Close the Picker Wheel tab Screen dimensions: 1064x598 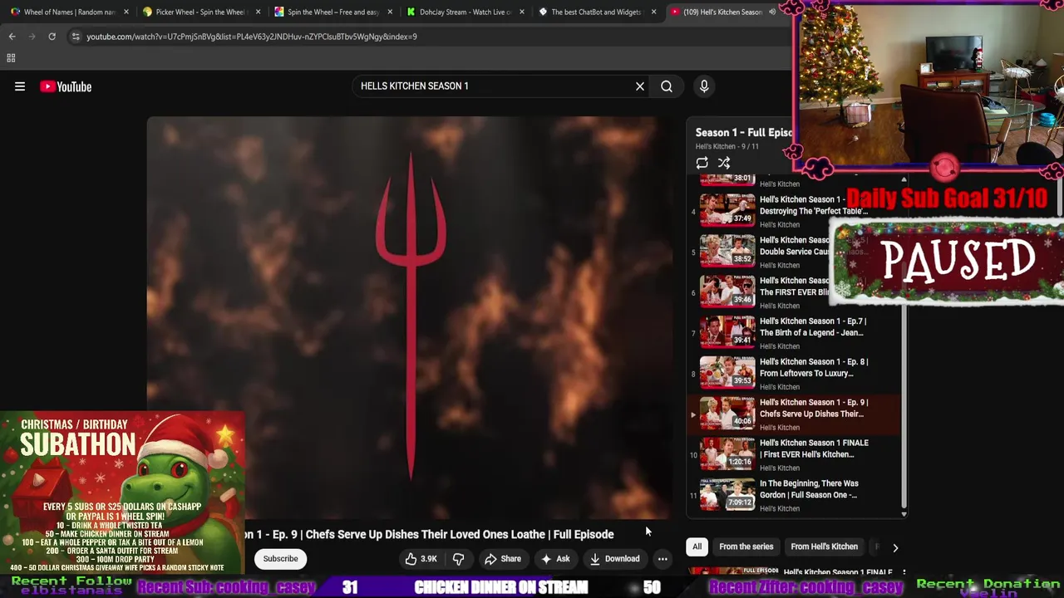[x=259, y=12]
